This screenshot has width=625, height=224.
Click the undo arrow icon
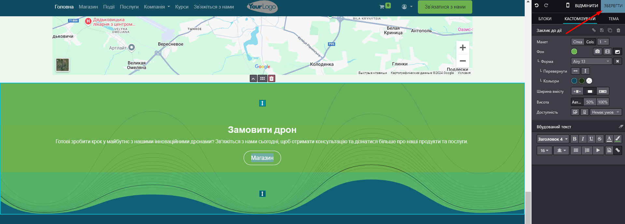coord(537,6)
